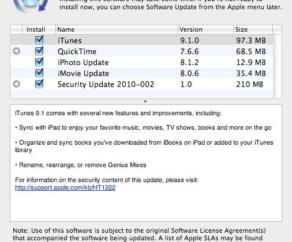Click the iTunes version 9.1.0 cell
Screen dimensions: 292x242
coord(189,40)
